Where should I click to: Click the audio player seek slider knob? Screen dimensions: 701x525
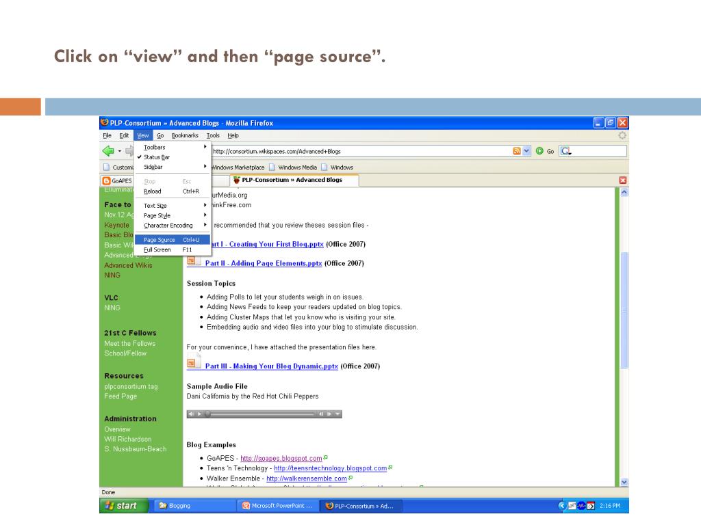click(x=208, y=414)
